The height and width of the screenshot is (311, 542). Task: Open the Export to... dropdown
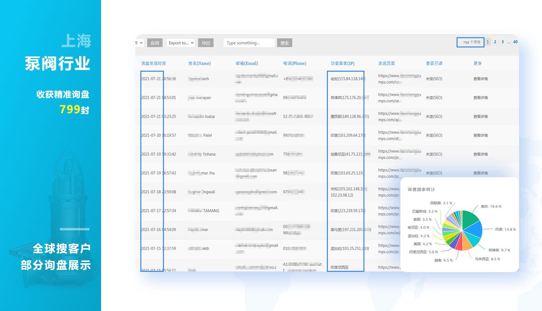click(181, 43)
